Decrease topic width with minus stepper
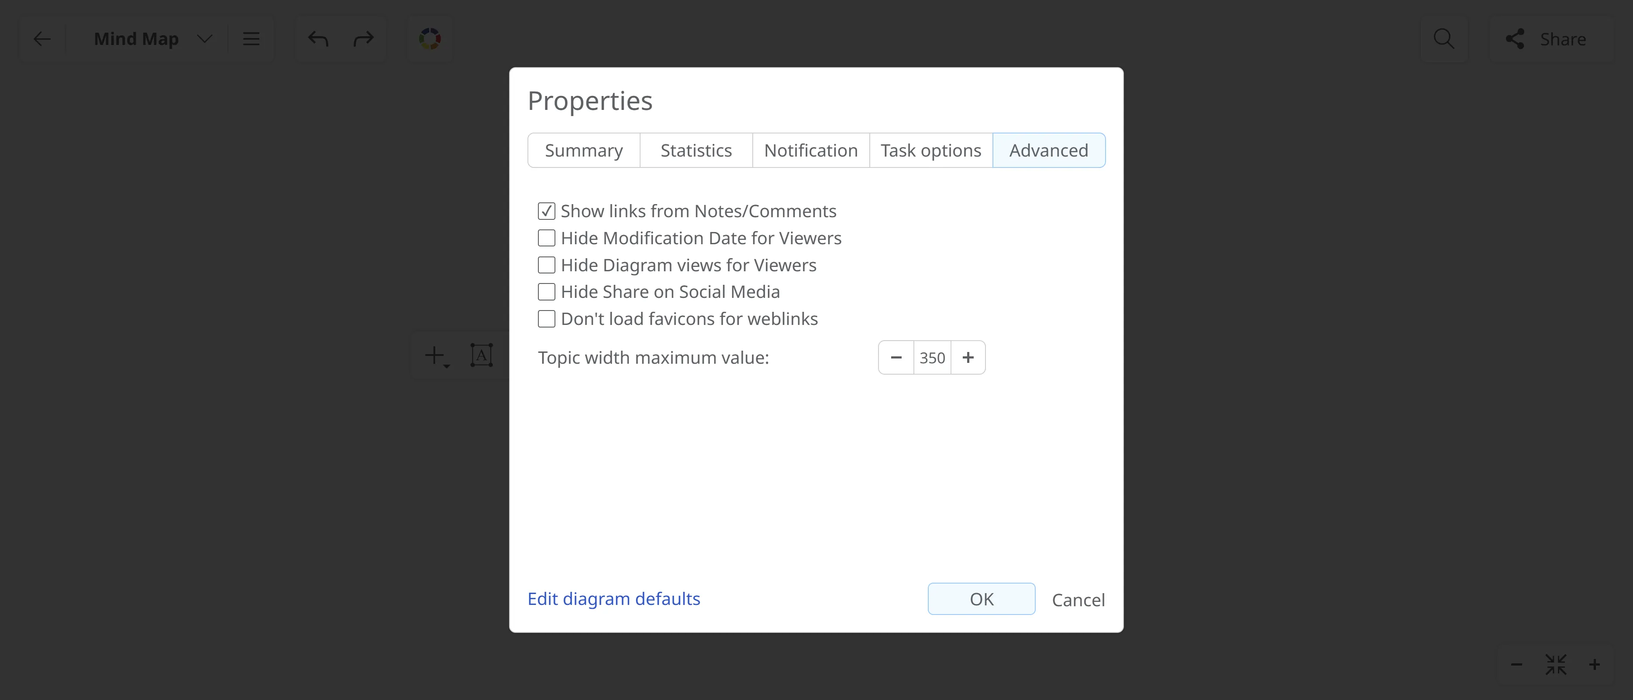 click(896, 358)
